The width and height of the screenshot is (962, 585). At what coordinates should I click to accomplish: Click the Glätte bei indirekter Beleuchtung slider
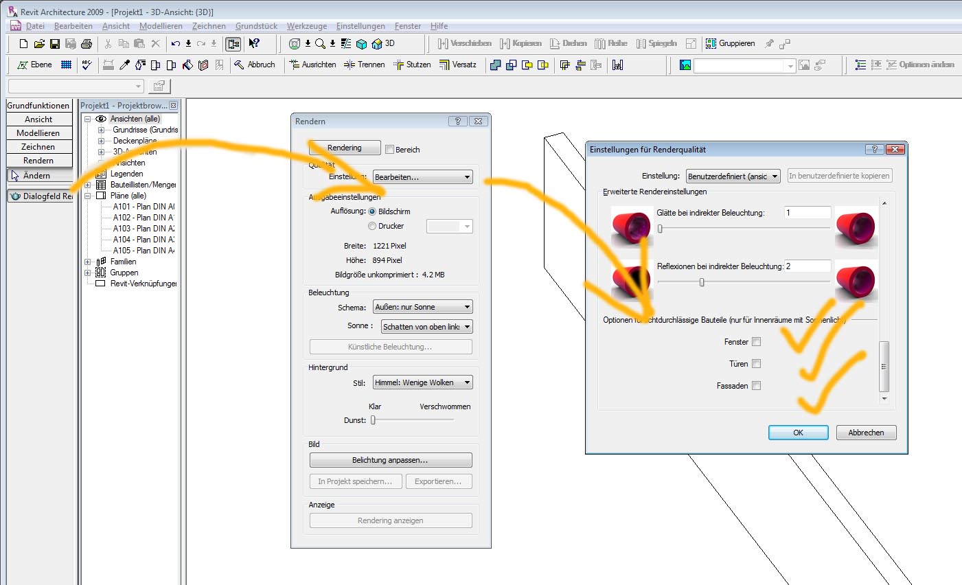pyautogui.click(x=660, y=229)
